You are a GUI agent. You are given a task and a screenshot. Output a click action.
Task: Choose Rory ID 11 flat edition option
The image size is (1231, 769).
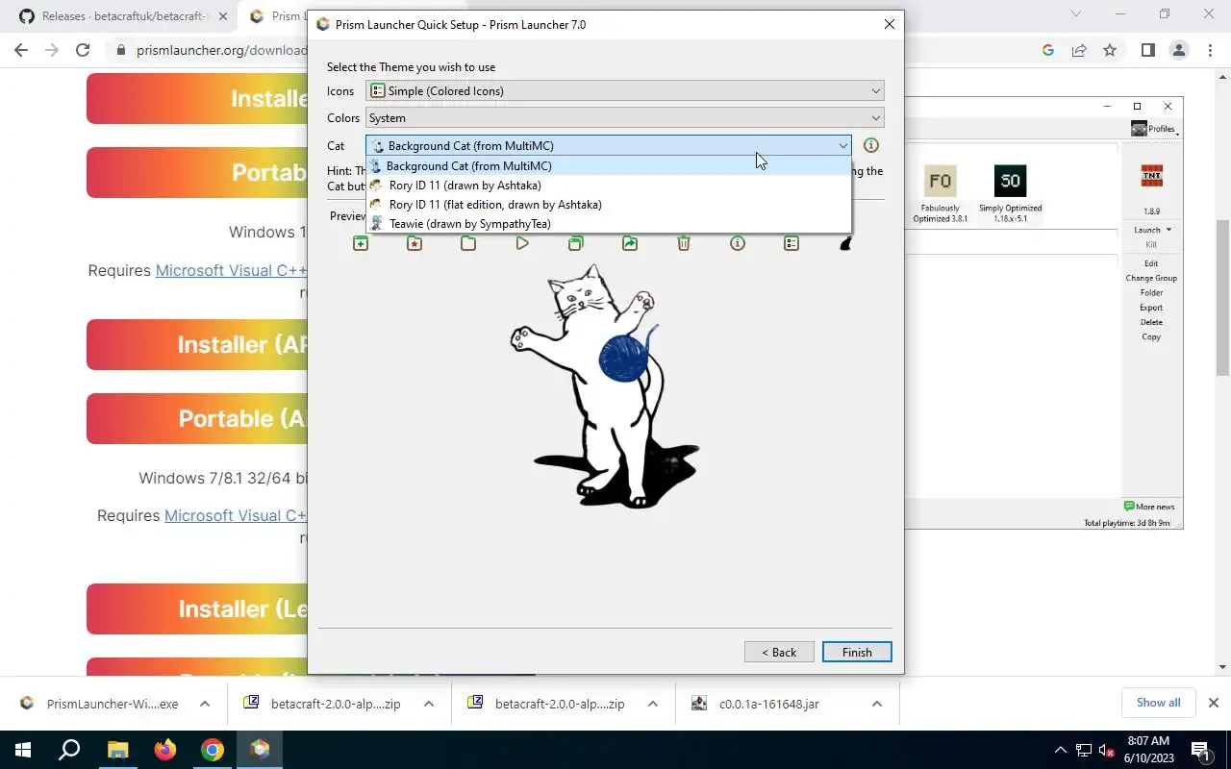click(x=609, y=204)
